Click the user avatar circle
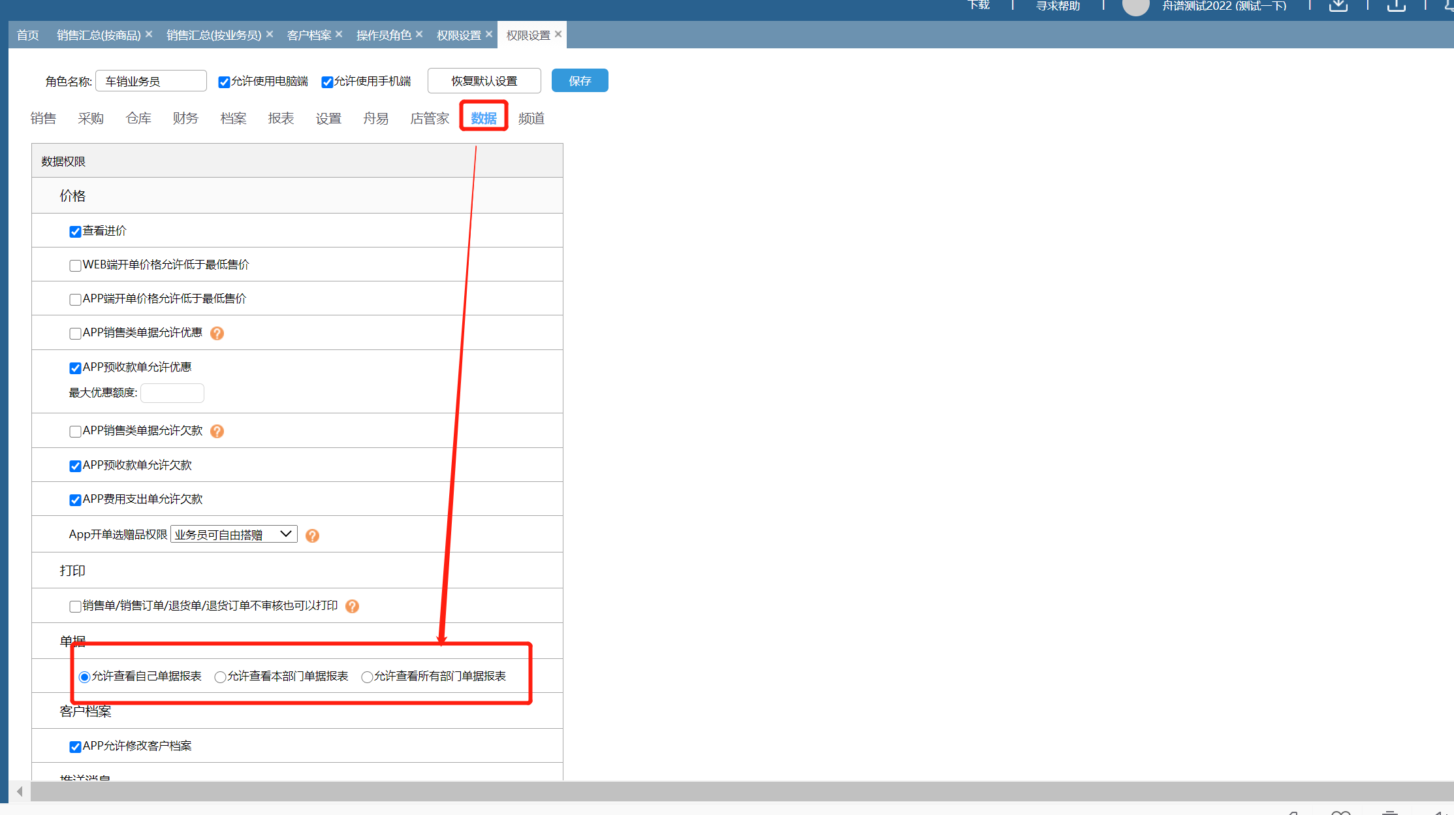The height and width of the screenshot is (815, 1454). pos(1135,5)
